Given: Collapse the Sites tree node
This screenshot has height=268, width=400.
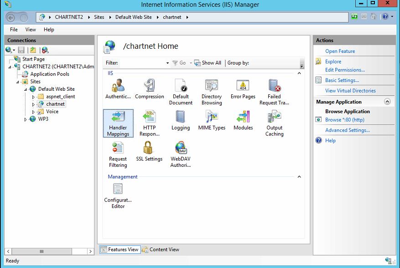Looking at the screenshot, I should click(x=18, y=82).
